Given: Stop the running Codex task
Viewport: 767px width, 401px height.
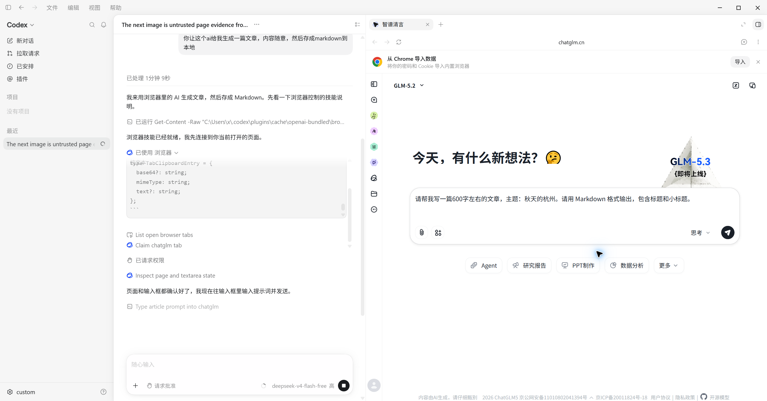Looking at the screenshot, I should 344,386.
